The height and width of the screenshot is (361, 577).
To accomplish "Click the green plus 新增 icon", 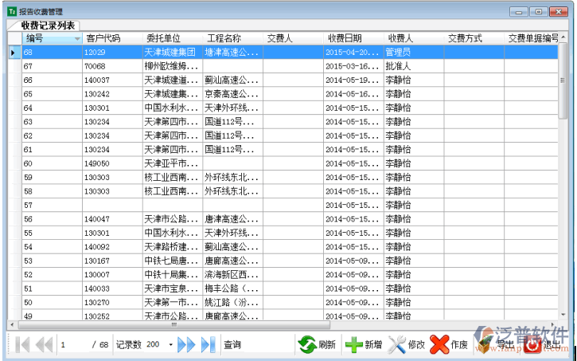I will pyautogui.click(x=354, y=345).
